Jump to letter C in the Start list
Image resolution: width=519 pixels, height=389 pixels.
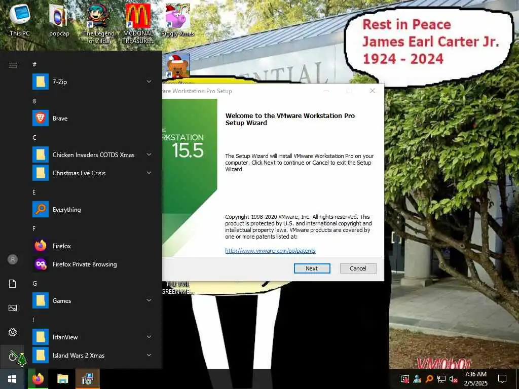[34, 138]
